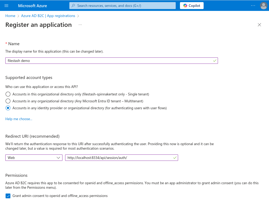Edit the application Name field
The width and height of the screenshot is (269, 210).
tap(112, 61)
